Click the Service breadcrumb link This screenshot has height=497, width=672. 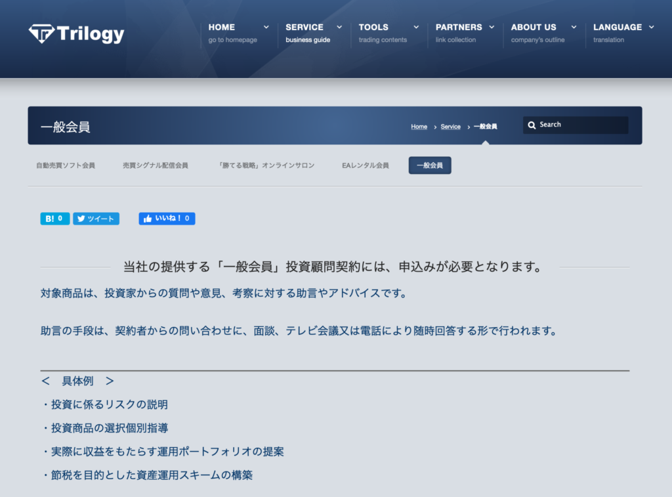(x=450, y=127)
